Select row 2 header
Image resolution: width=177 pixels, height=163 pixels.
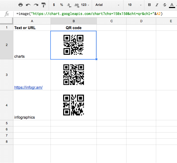[6, 45]
